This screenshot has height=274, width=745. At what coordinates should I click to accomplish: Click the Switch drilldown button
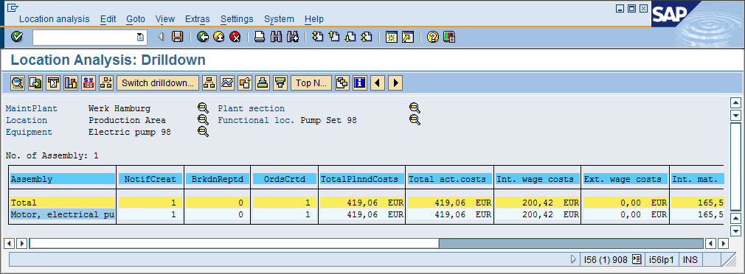[158, 83]
